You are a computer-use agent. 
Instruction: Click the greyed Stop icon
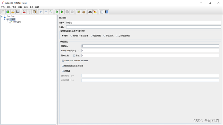click(x=67, y=12)
